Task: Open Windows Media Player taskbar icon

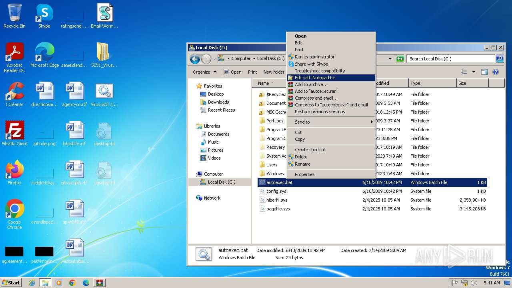Action: 59,283
